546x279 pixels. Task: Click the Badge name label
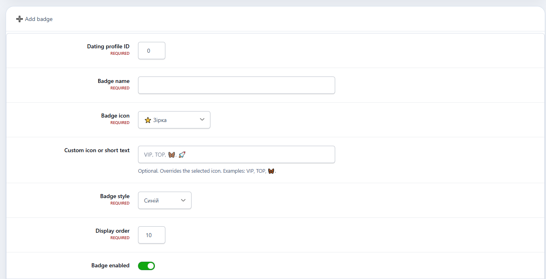[113, 81]
